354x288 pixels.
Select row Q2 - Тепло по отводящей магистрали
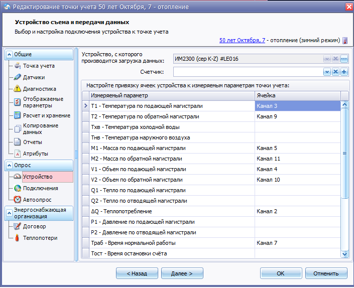[x=211, y=201]
